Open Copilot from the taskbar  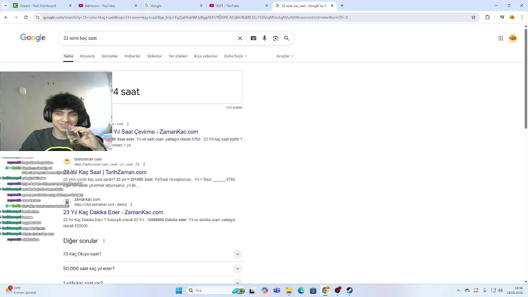(264, 290)
